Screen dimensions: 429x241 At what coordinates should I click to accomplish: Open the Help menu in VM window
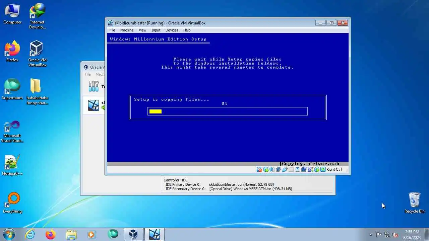pyautogui.click(x=187, y=30)
